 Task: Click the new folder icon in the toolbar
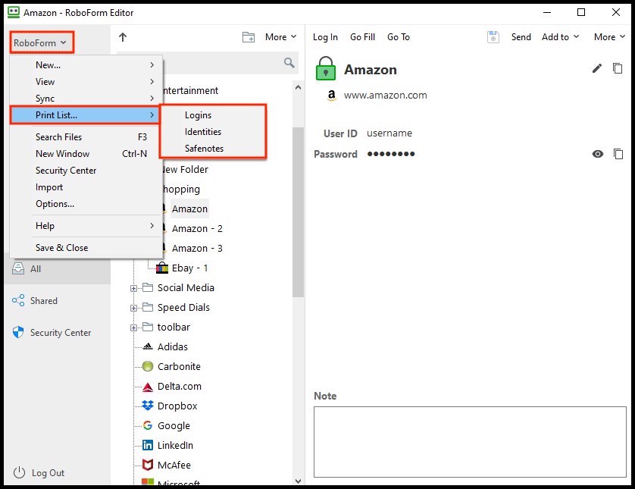pos(248,36)
